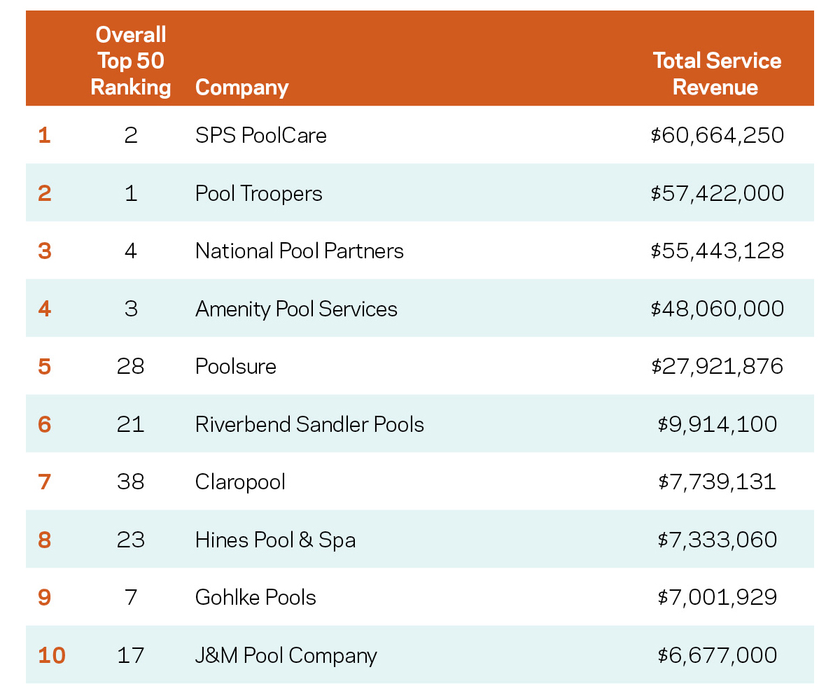This screenshot has width=840, height=700.
Task: Click the Company column header
Action: click(241, 87)
